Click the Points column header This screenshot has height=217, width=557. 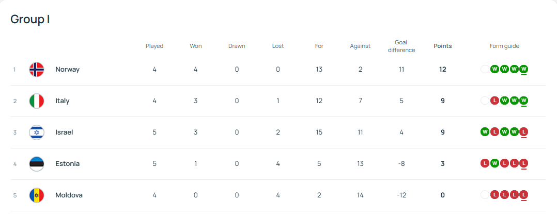click(x=442, y=46)
